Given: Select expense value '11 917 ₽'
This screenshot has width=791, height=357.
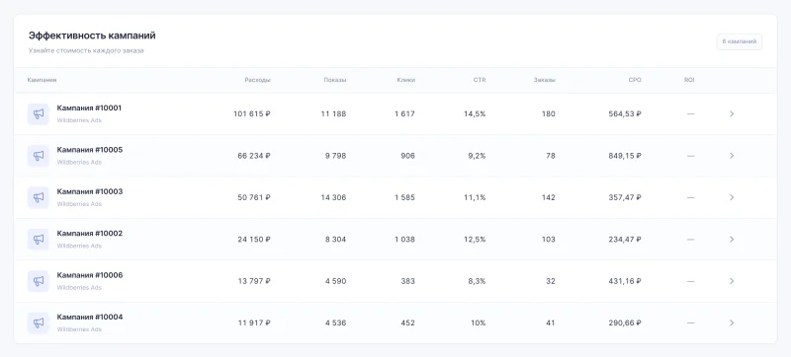Looking at the screenshot, I should pos(254,322).
